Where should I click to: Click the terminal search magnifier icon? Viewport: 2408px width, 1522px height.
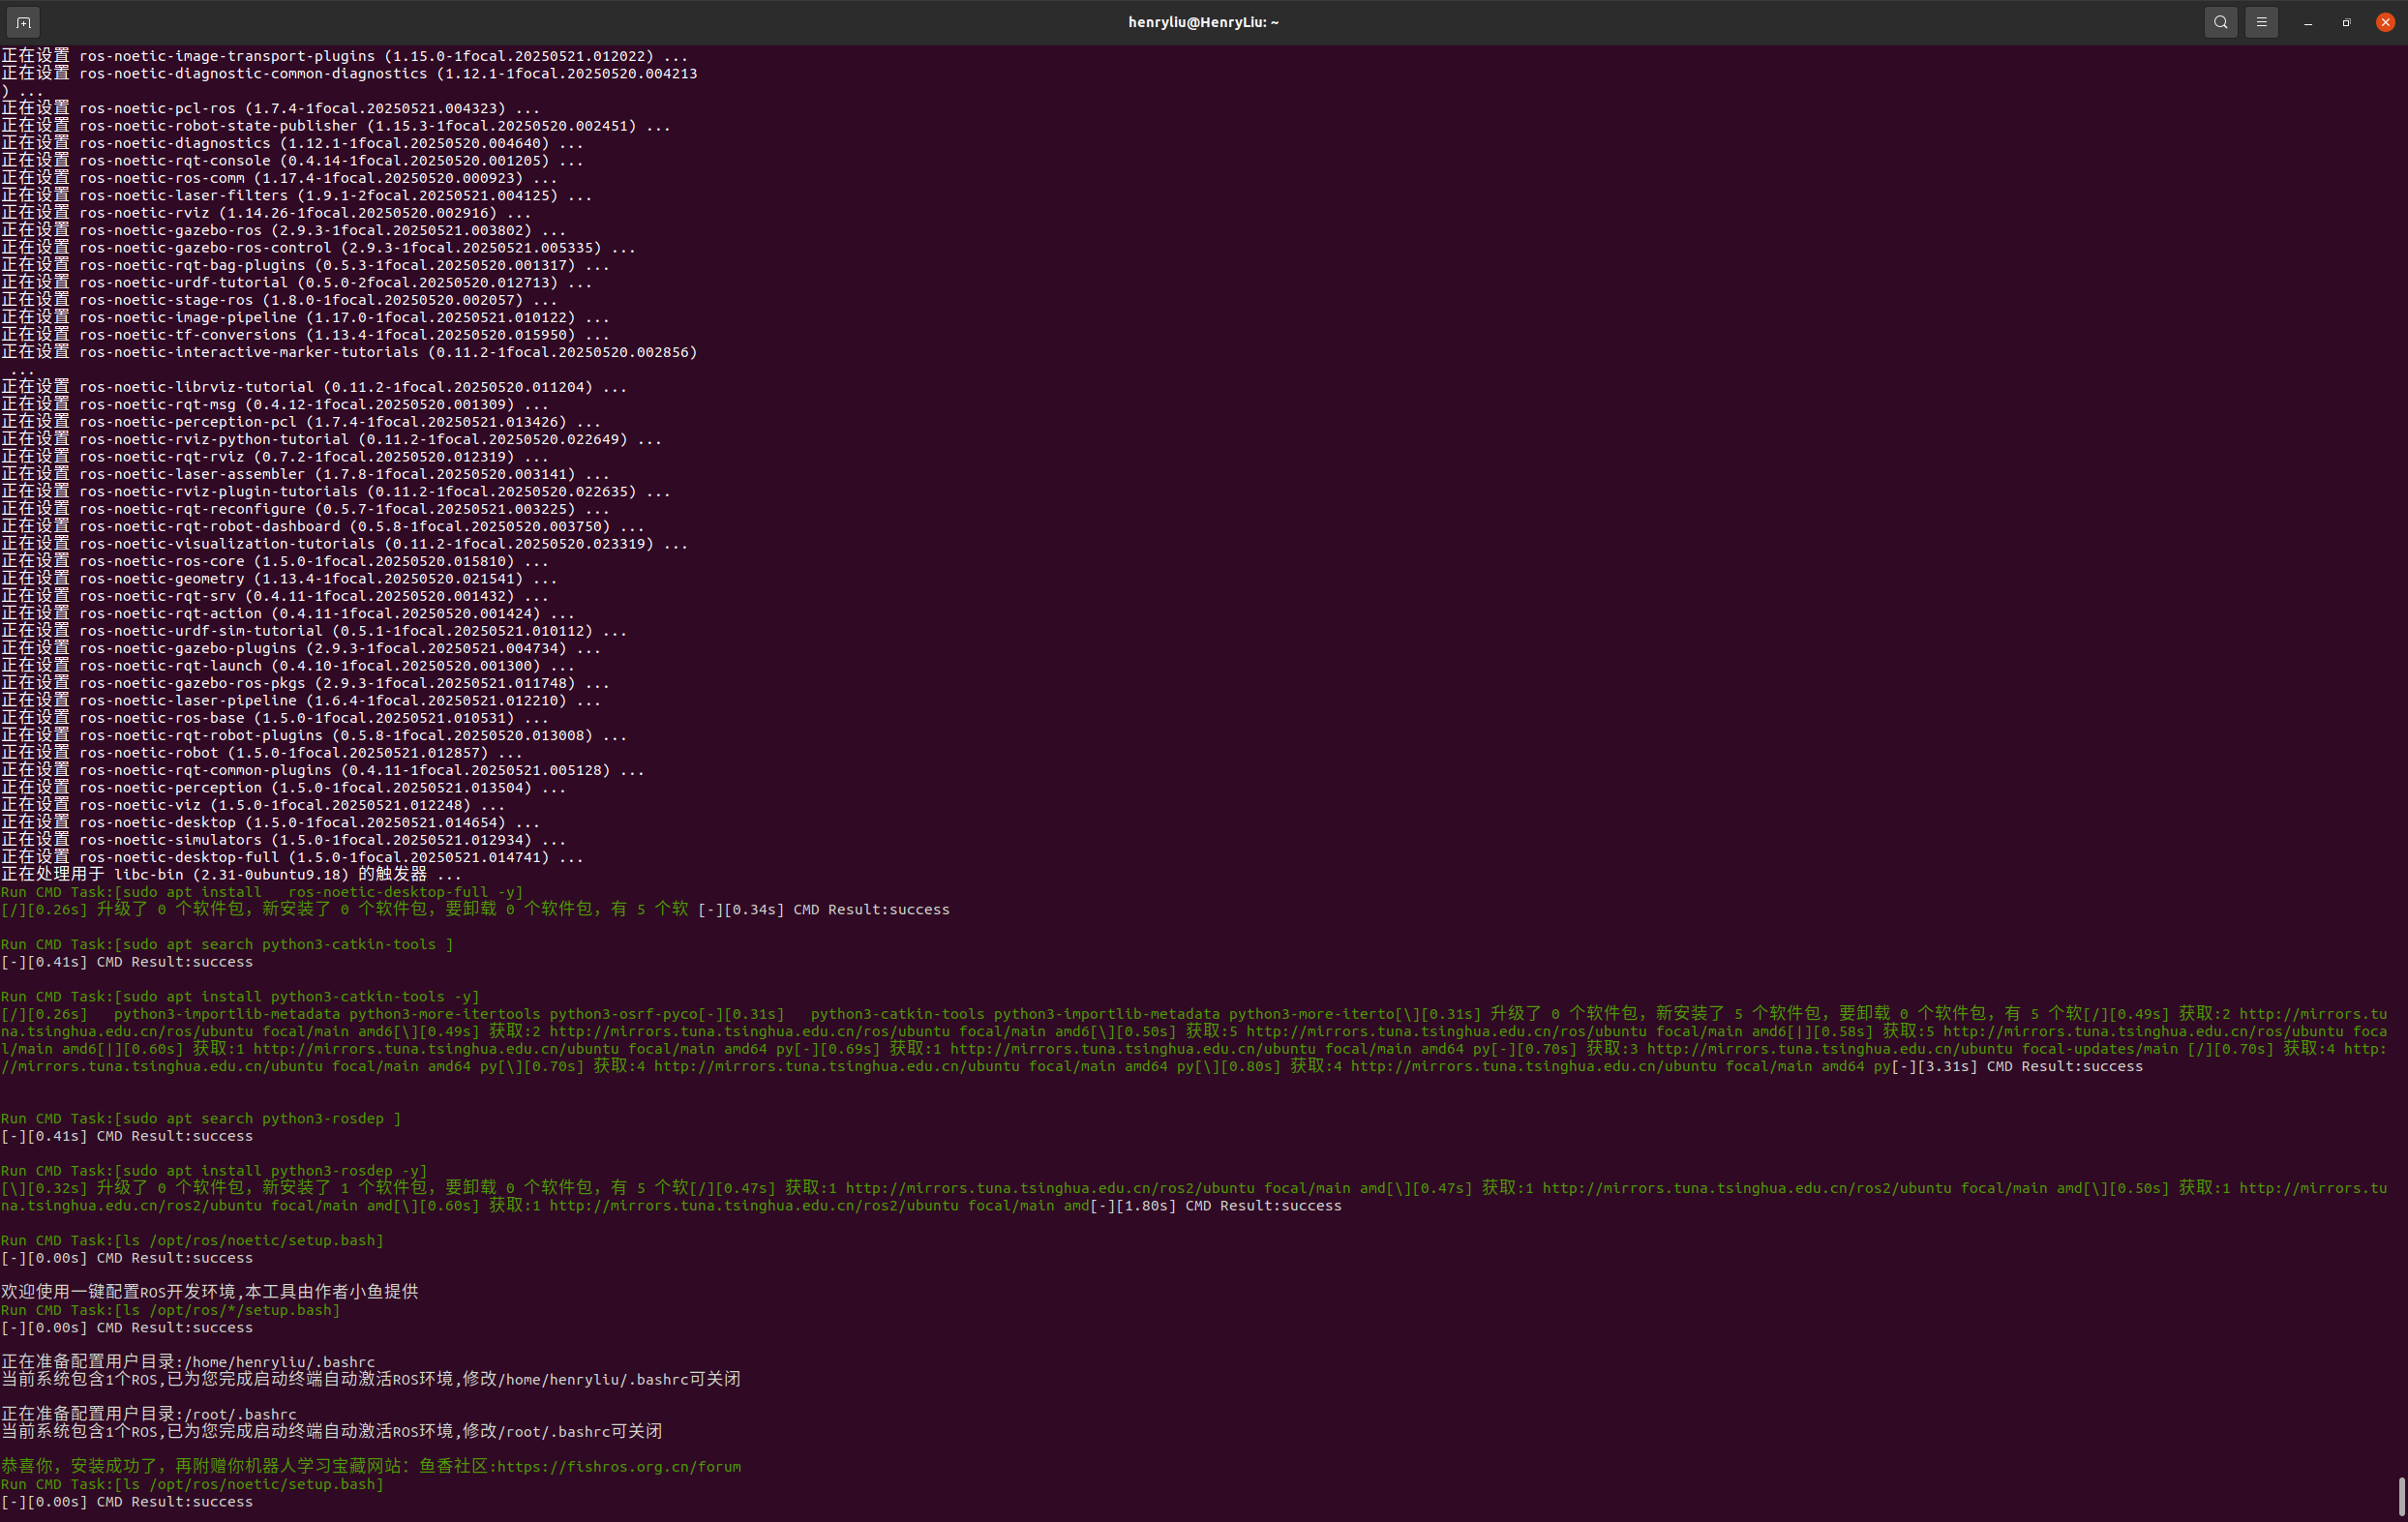[x=2220, y=22]
